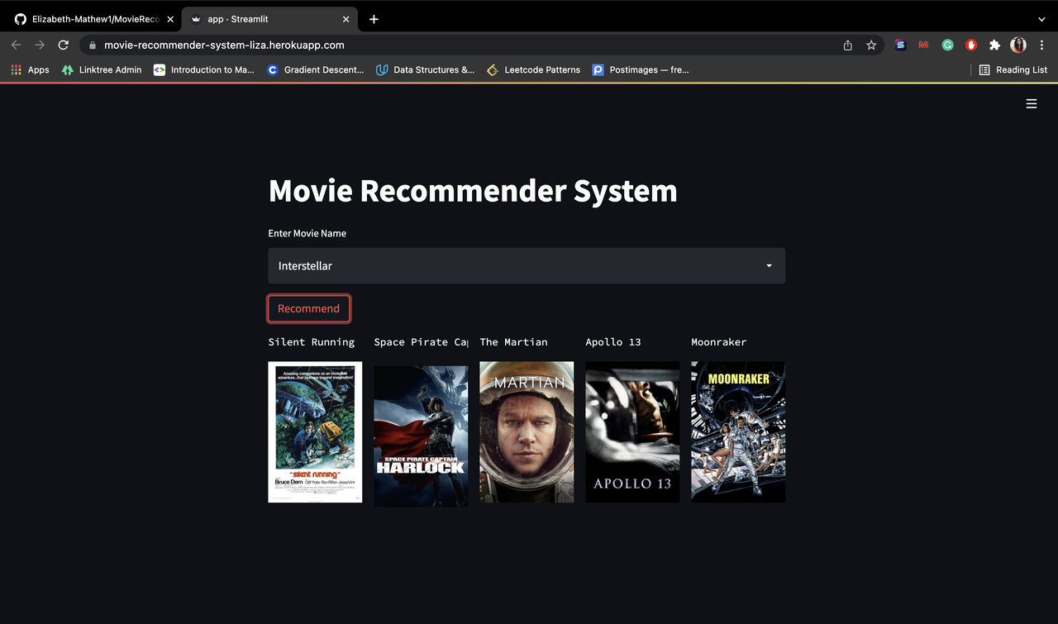Click the browser profile avatar
Viewport: 1058px width, 624px height.
tap(1017, 45)
